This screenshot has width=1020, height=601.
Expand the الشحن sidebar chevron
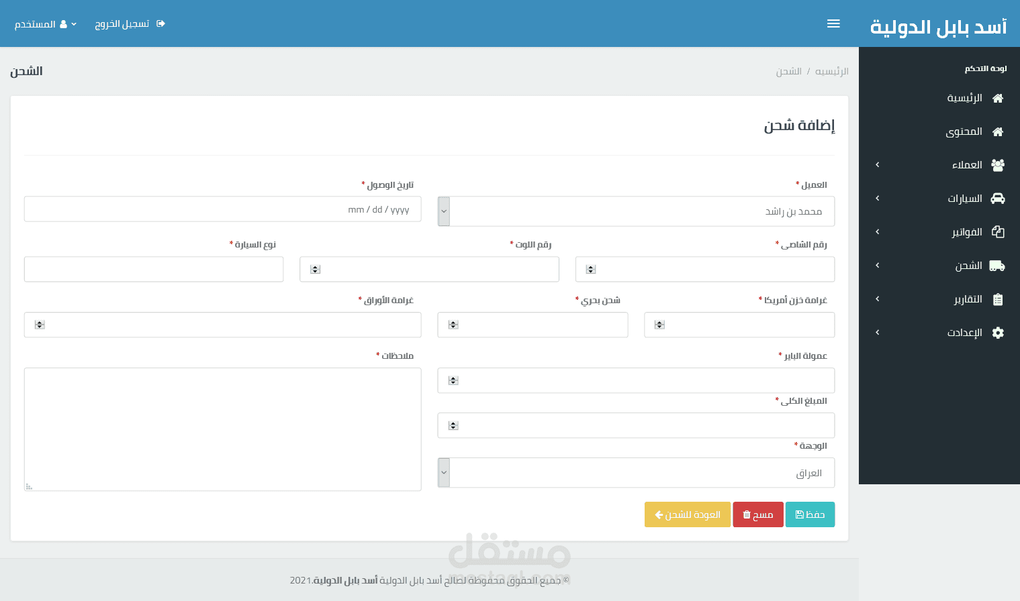point(877,266)
